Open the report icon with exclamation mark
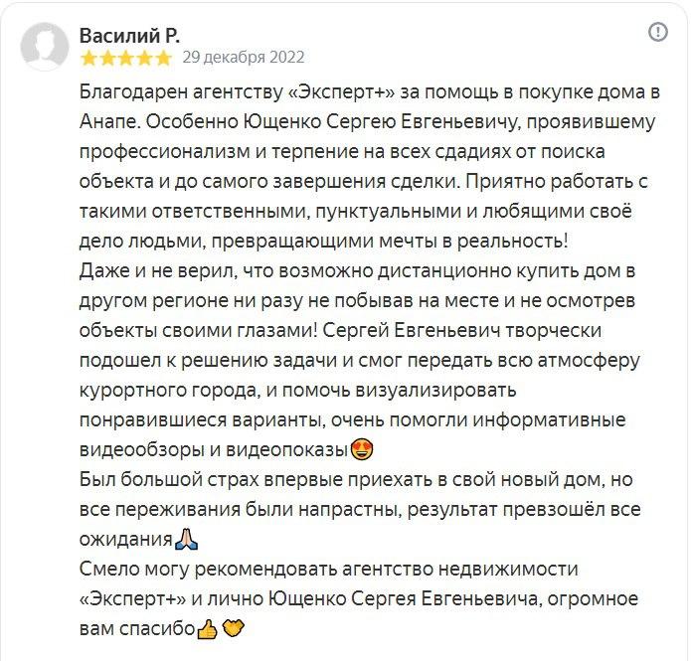The height and width of the screenshot is (661, 691). pyautogui.click(x=657, y=33)
